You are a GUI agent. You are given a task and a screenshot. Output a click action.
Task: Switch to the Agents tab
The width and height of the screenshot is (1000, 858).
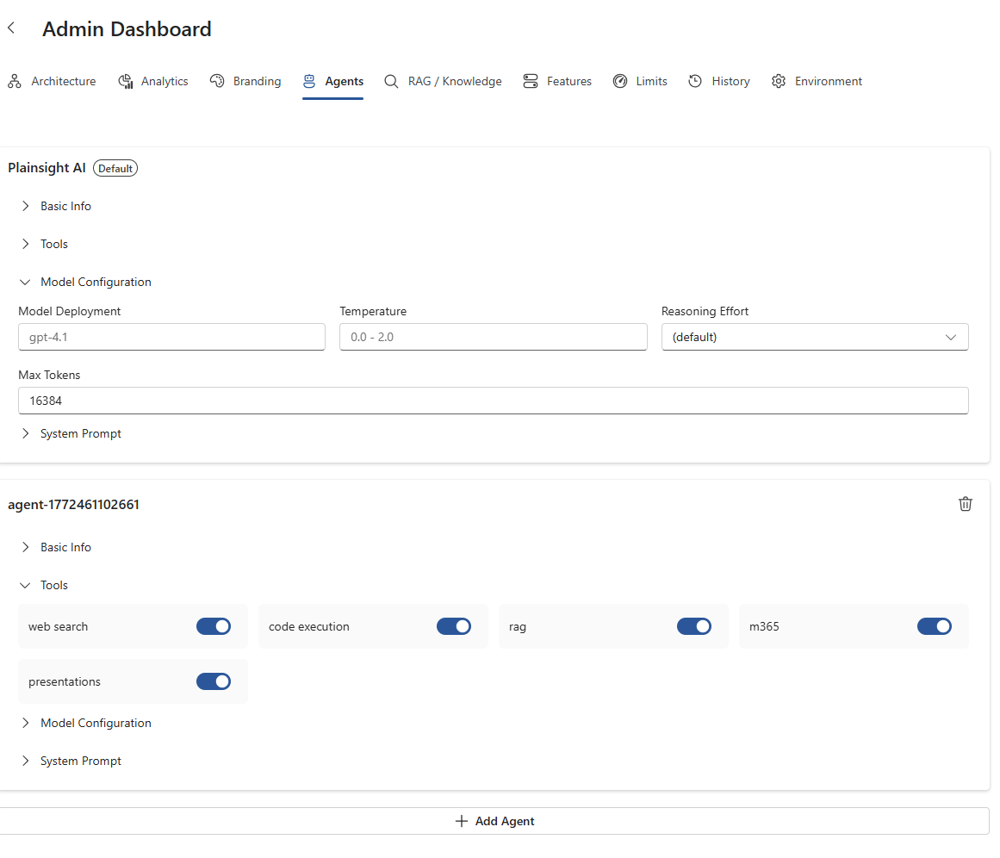333,80
